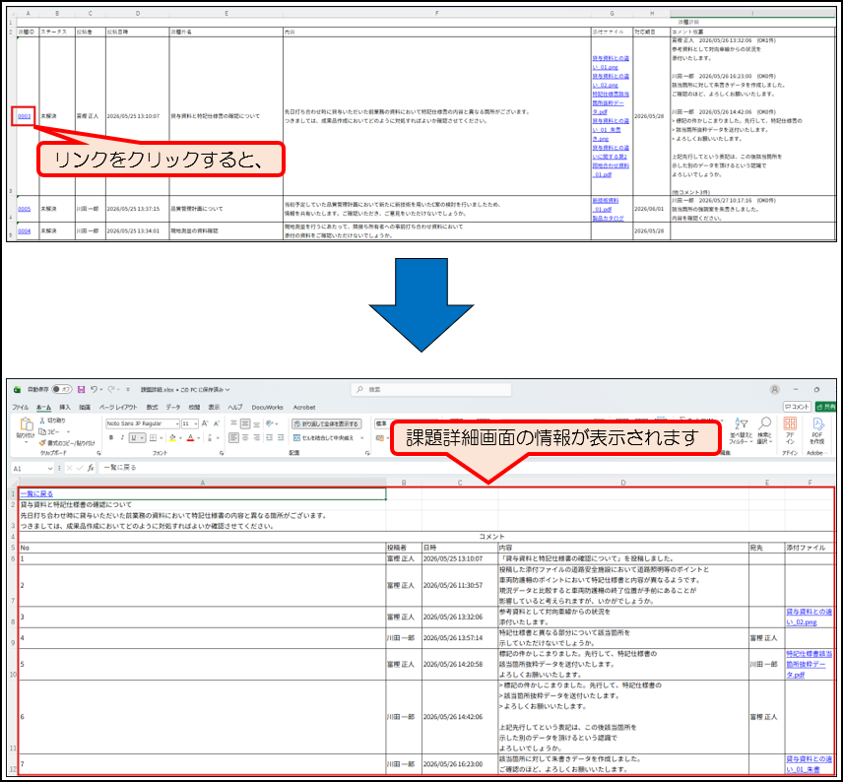The height and width of the screenshot is (782, 843).
Task: Expand the Name Box dropdown arrow beside A1
Action: point(50,469)
